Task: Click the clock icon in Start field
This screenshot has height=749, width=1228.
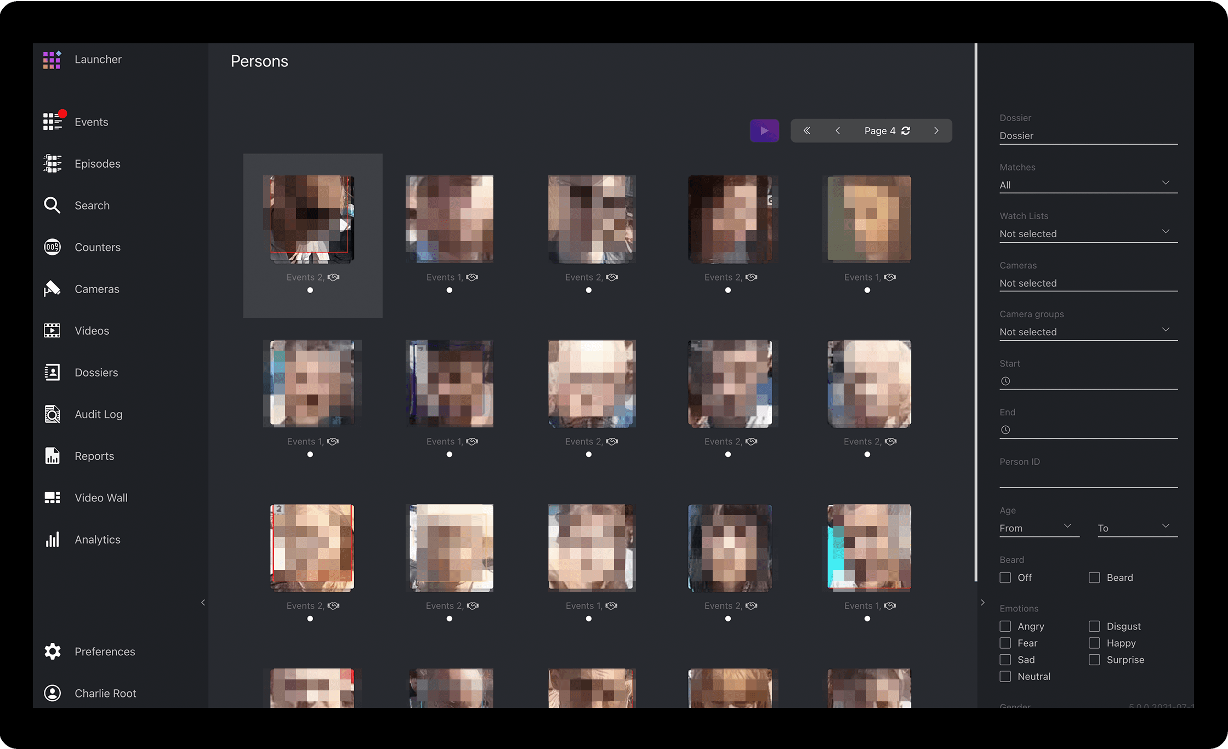Action: point(1005,381)
